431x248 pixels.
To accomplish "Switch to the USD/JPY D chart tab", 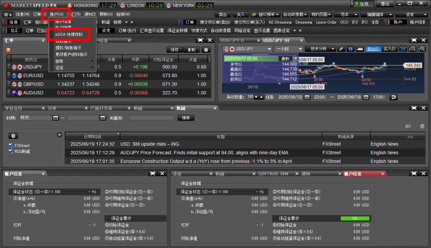I will point(233,40).
